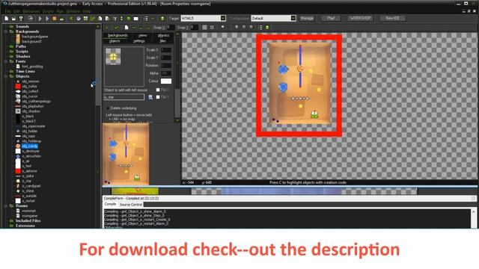Screen dimensions: 479x269
Task: Click the Create sound icon
Action: 79,18
